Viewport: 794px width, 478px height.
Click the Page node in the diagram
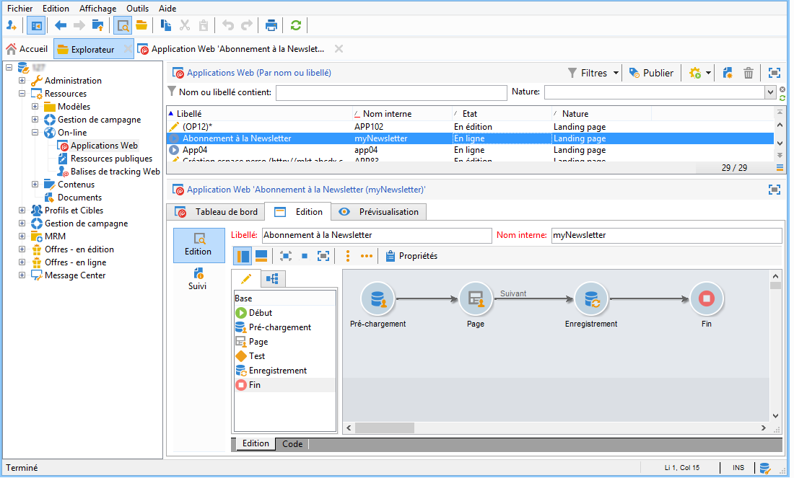476,299
